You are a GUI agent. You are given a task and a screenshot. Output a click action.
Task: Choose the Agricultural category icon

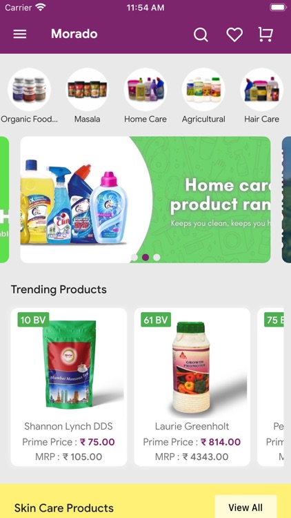(x=203, y=89)
